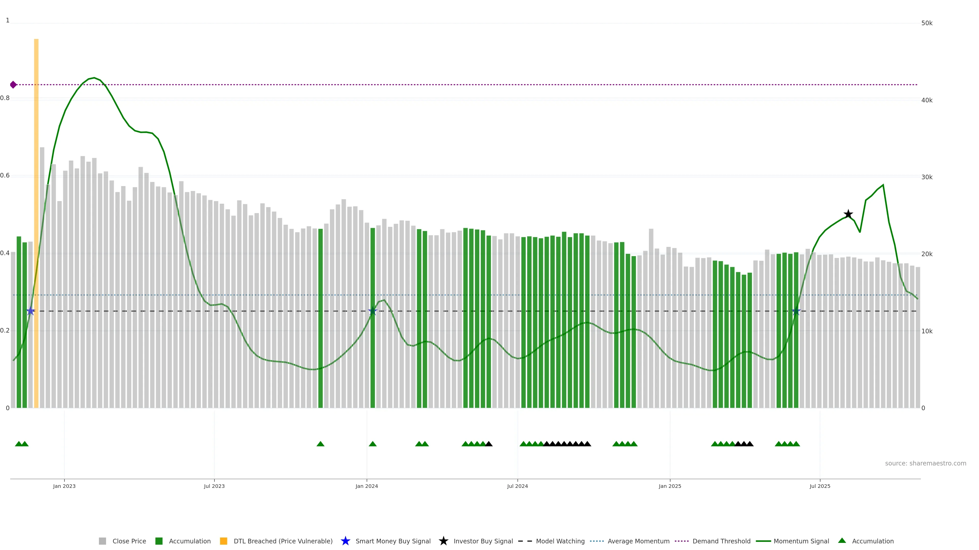The height and width of the screenshot is (550, 979).
Task: Click the orange DTL Breached legend swatch
Action: 224,541
